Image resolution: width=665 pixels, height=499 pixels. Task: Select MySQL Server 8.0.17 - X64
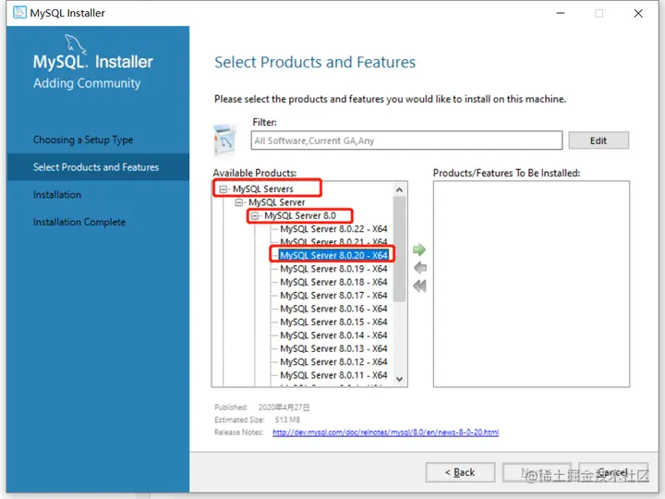tap(333, 296)
